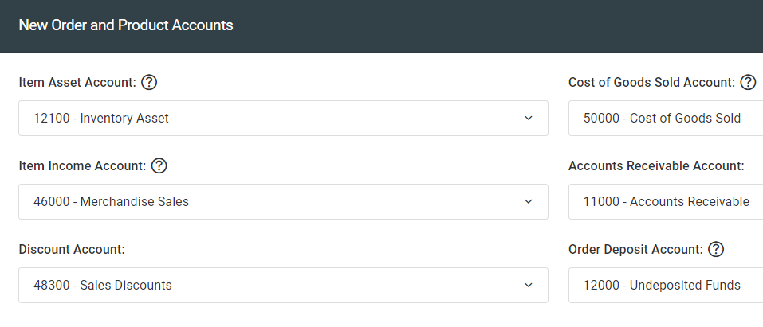Viewport: 763px width, 327px height.
Task: Click the Discount Account label
Action: pos(72,250)
